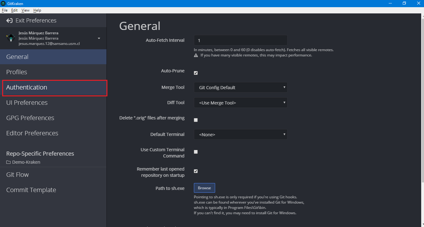Screen dimensions: 424x227
Task: Open the Profiles section
Action: [x=53, y=72]
